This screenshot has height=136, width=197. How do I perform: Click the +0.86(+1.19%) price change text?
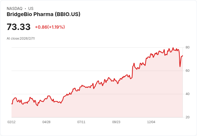coord(50,27)
